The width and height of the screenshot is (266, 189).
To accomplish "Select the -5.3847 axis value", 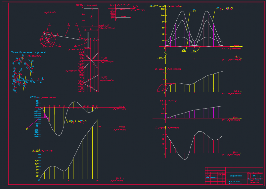I will (x=161, y=58).
